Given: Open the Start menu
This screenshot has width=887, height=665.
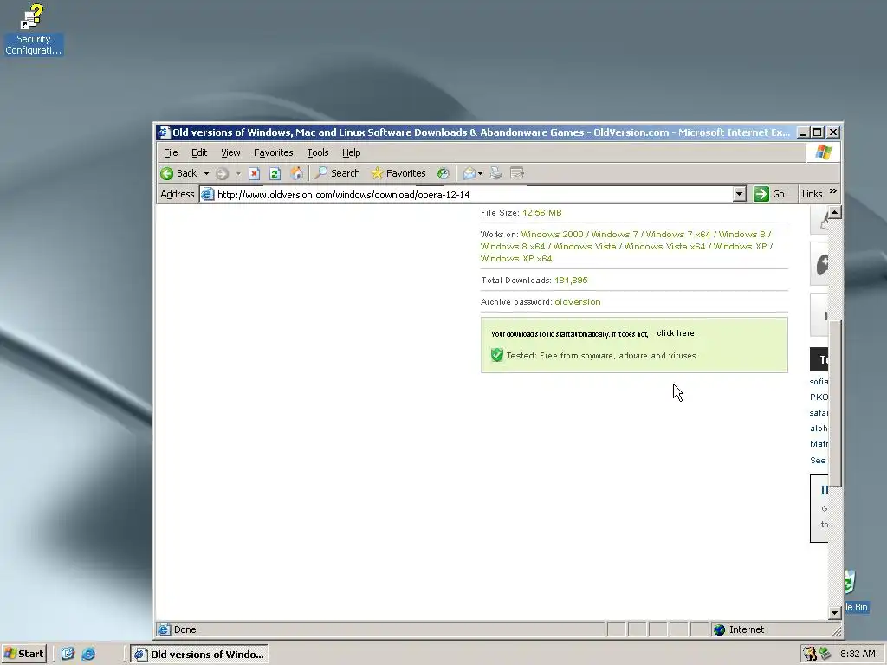Looking at the screenshot, I should point(23,655).
